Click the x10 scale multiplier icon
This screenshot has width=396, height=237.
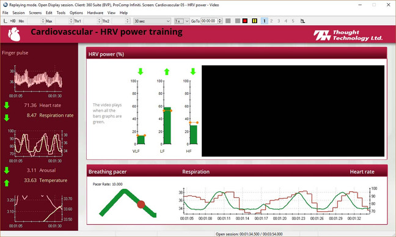(13, 21)
